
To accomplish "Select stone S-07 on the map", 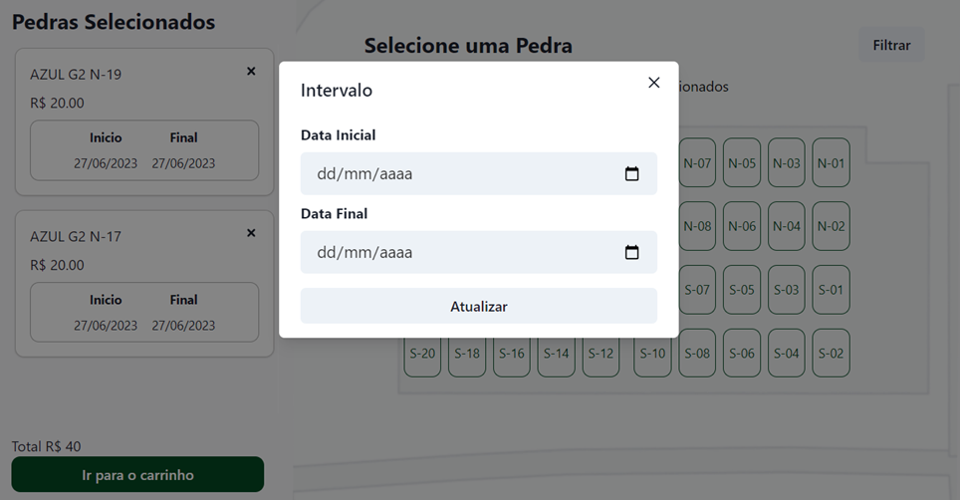I will 697,290.
